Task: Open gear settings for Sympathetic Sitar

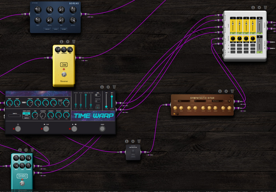Action: point(226,91)
